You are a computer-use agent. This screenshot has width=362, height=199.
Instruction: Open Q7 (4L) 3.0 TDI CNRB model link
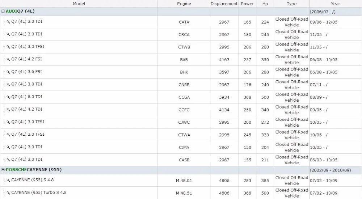click(x=26, y=84)
